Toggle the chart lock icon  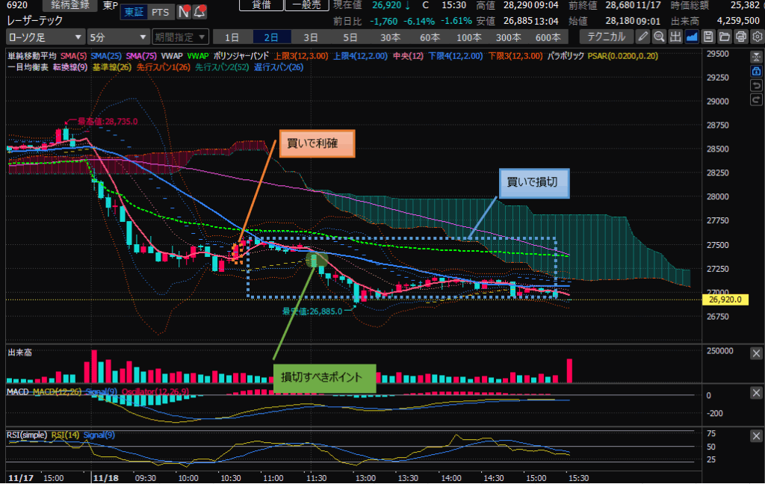point(755,71)
